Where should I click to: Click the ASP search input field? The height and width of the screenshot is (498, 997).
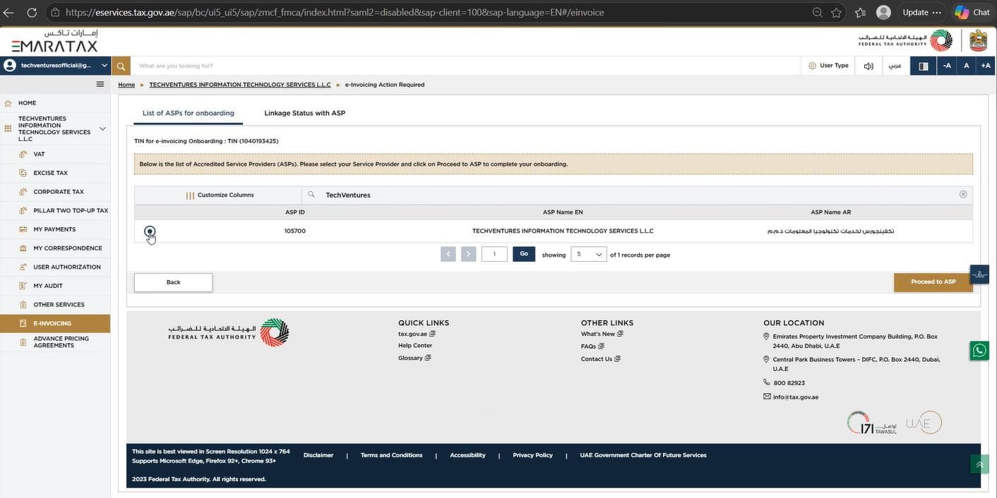point(635,195)
